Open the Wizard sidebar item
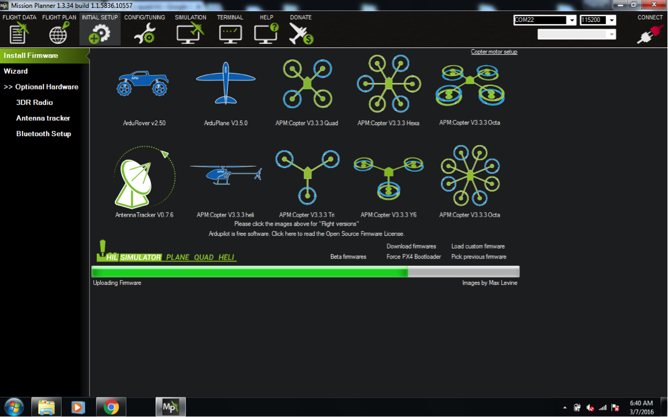668x417 pixels. pyautogui.click(x=16, y=71)
